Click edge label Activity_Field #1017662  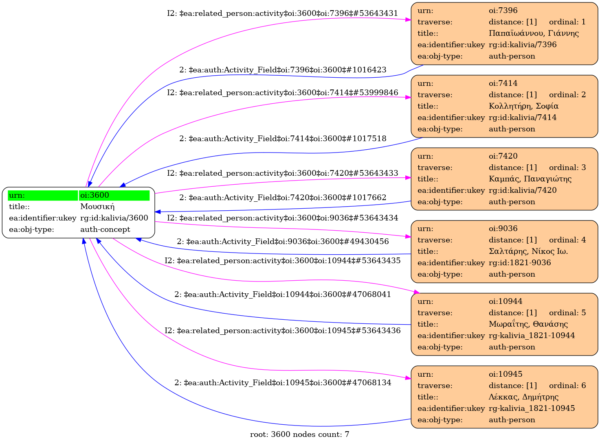pos(283,198)
